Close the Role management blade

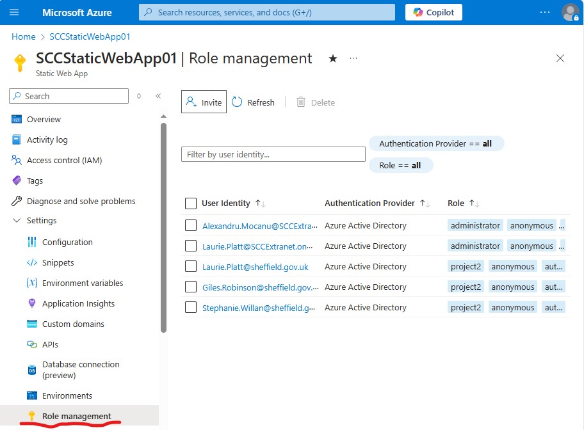click(560, 58)
